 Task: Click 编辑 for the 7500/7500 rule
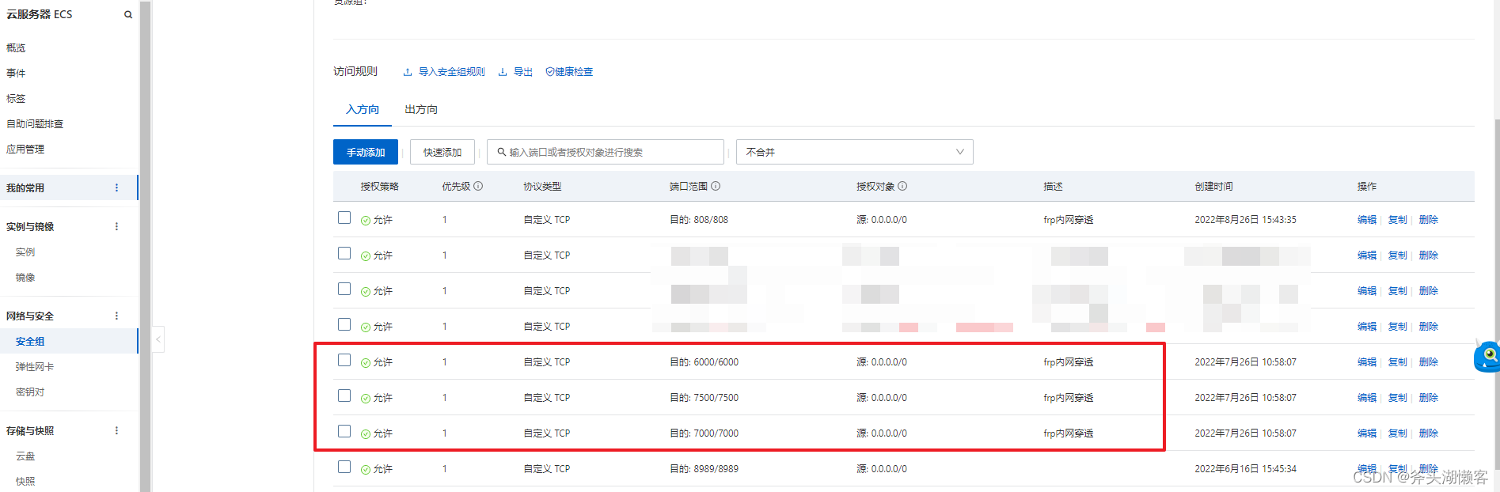click(1367, 398)
